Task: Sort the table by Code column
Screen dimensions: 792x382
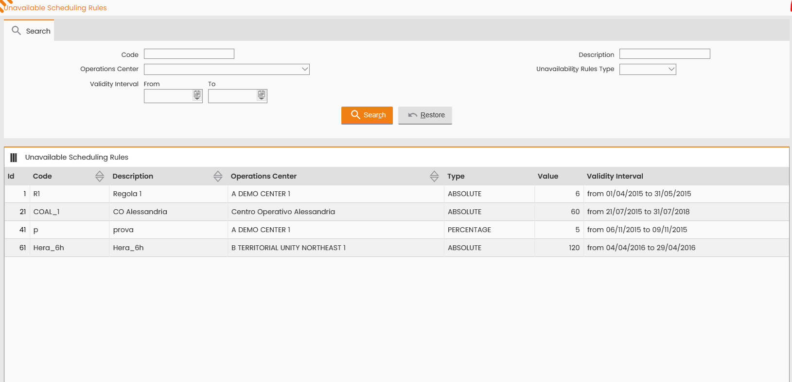Action: (x=100, y=176)
